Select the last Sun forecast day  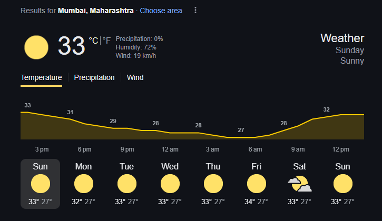click(343, 184)
